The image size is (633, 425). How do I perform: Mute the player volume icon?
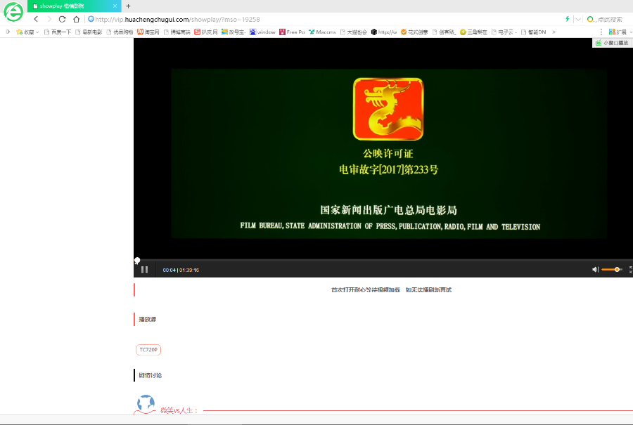594,269
